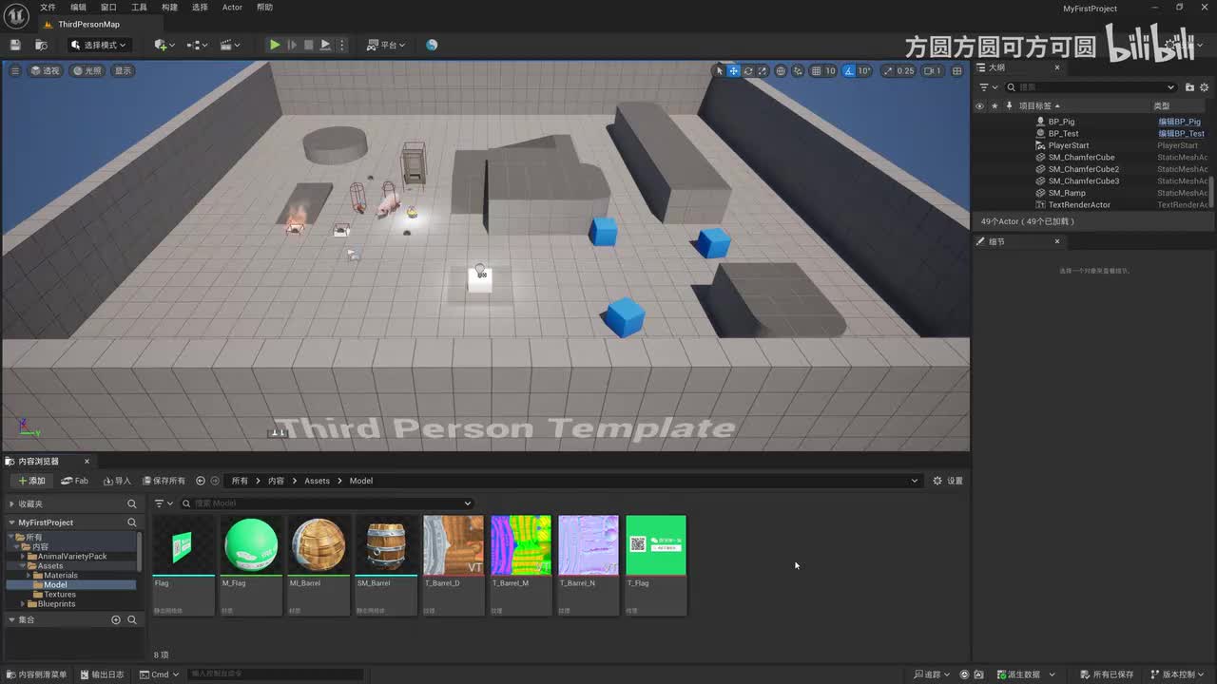Expand the Materials folder in the tree
This screenshot has width=1217, height=684.
[x=29, y=576]
